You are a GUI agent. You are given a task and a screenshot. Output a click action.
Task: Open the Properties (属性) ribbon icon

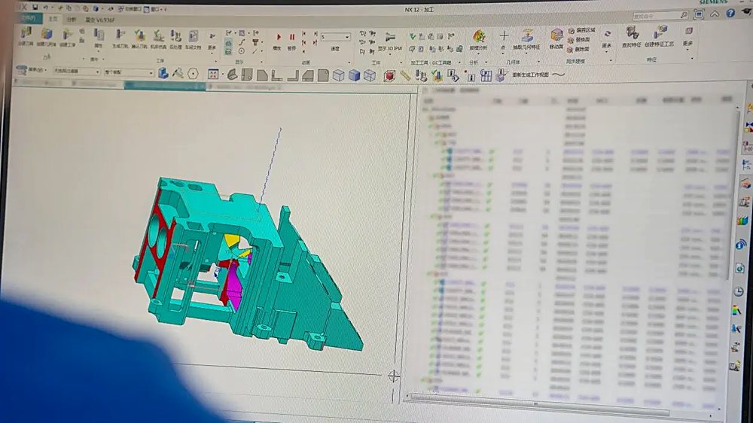[99, 38]
